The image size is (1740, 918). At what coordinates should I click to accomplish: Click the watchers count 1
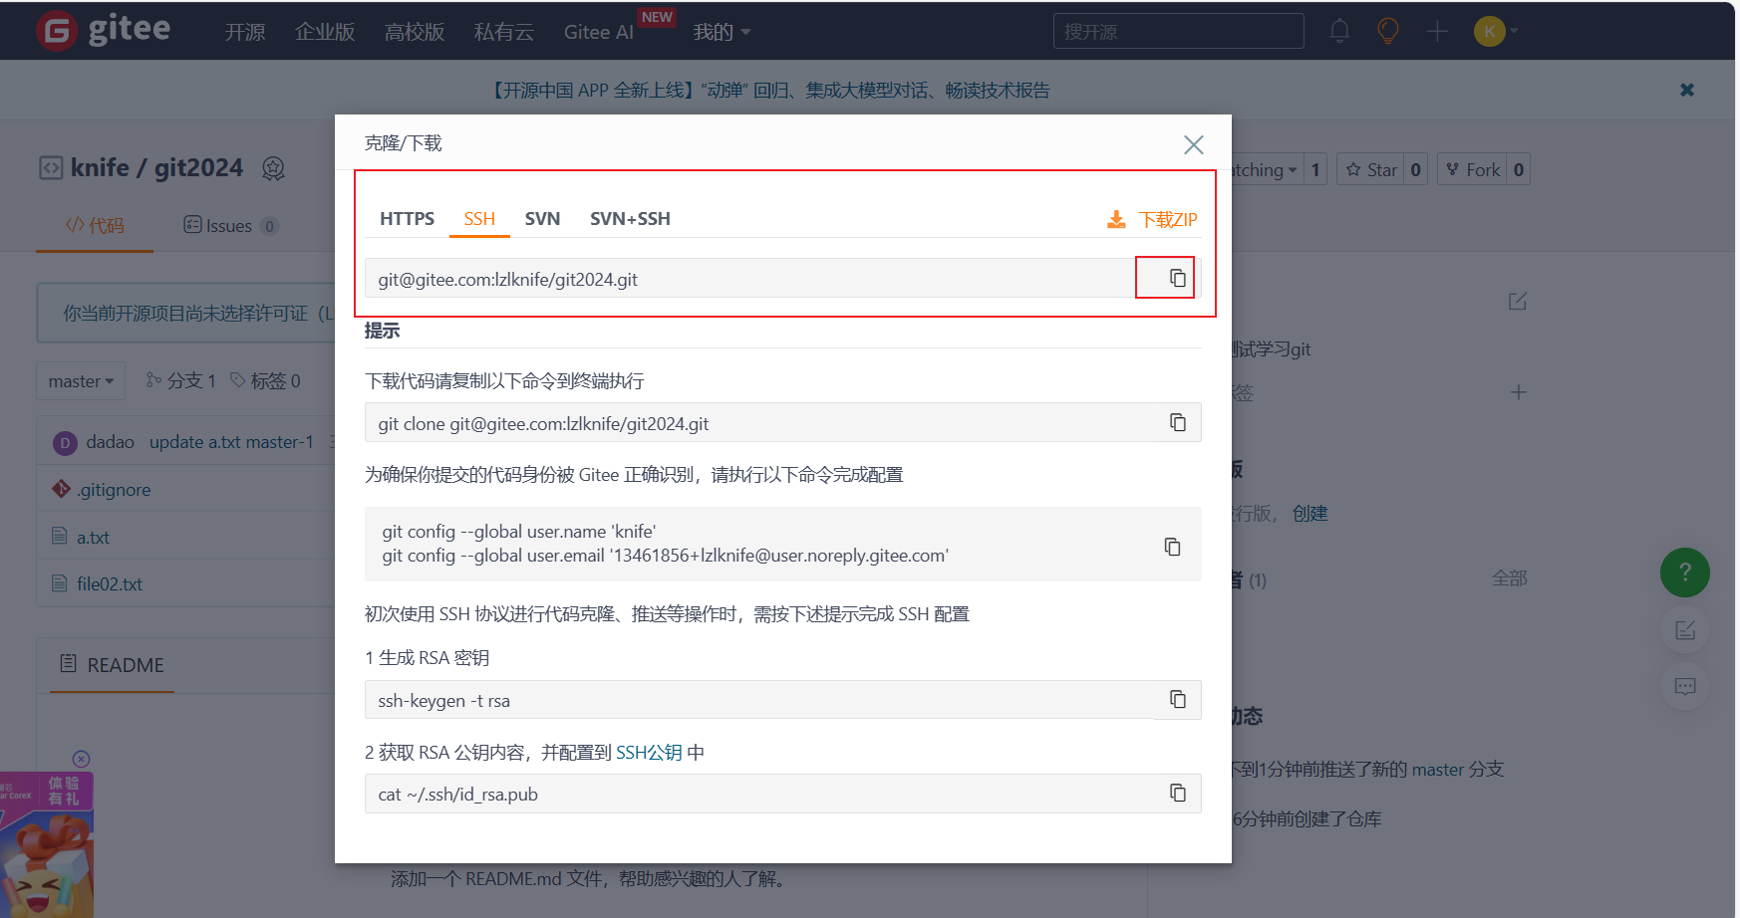pyautogui.click(x=1315, y=169)
